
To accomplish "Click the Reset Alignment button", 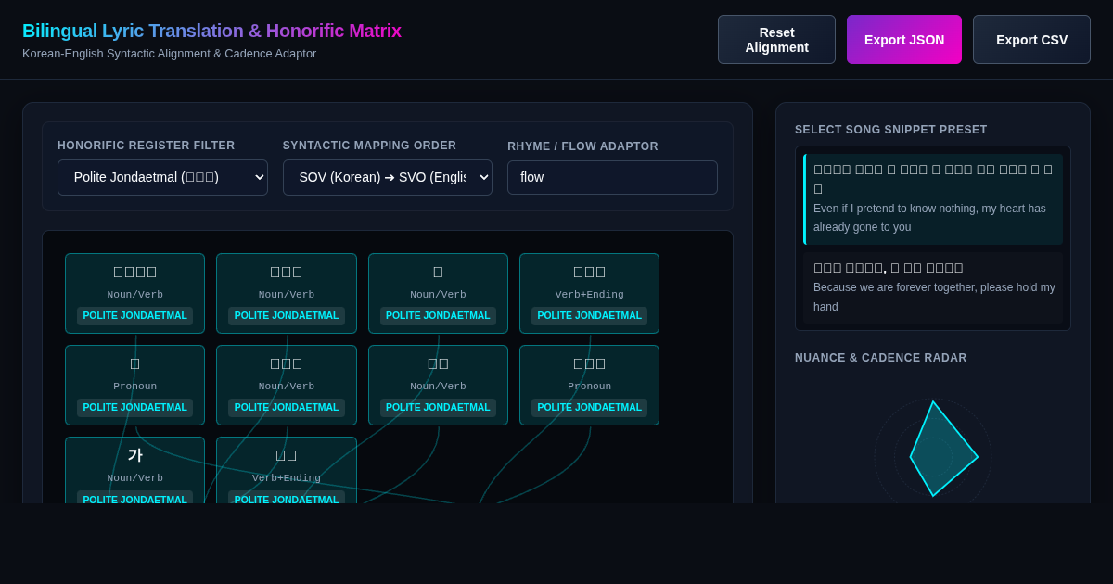I will [x=776, y=40].
